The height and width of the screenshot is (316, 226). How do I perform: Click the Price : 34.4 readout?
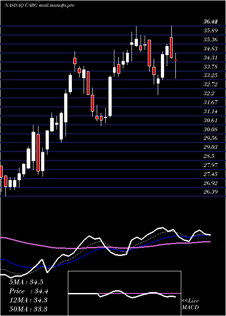(x=28, y=291)
